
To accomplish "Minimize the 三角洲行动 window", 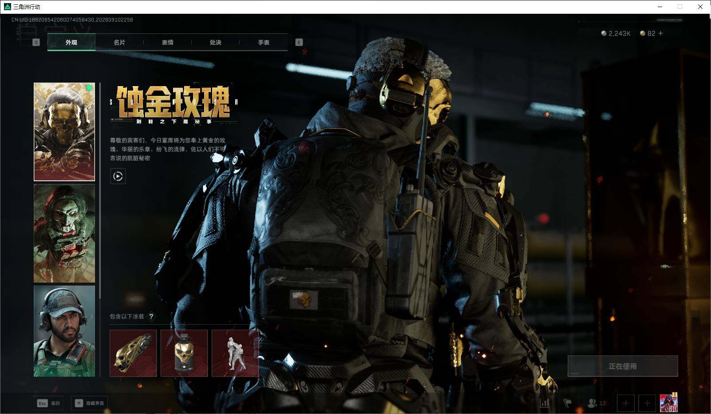I will (x=660, y=7).
